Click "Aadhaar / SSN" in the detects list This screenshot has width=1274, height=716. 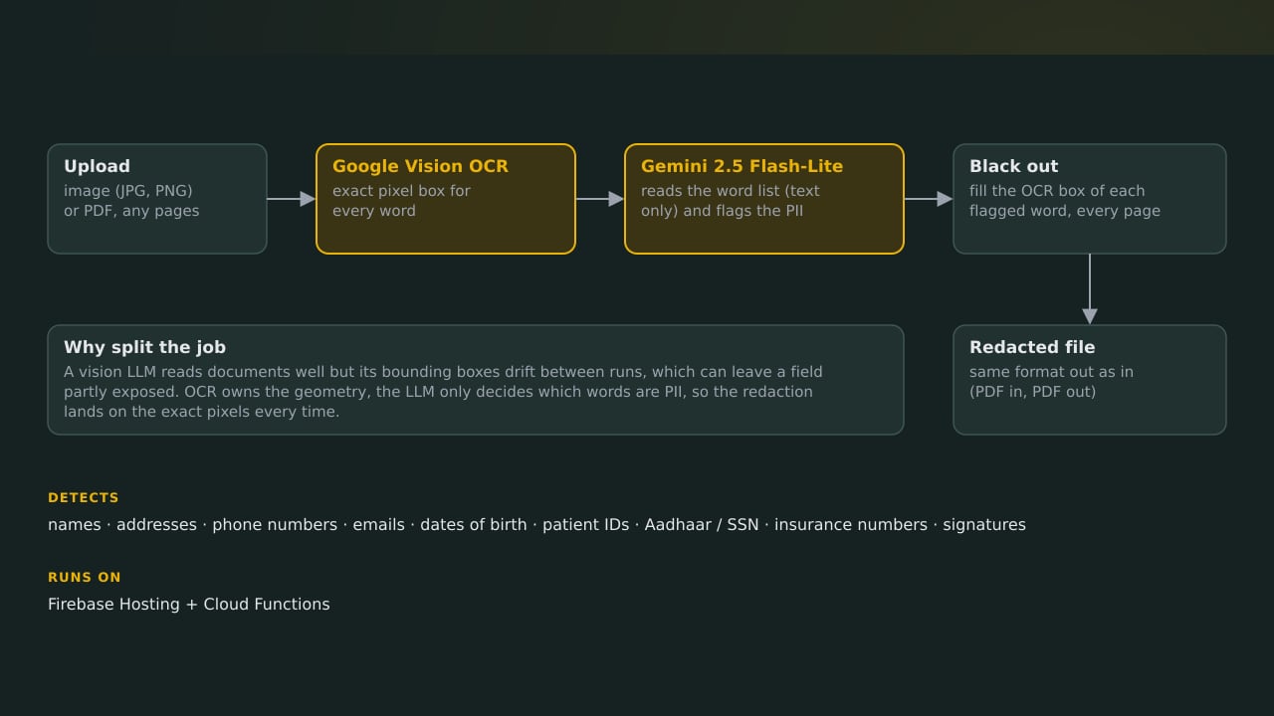702,525
